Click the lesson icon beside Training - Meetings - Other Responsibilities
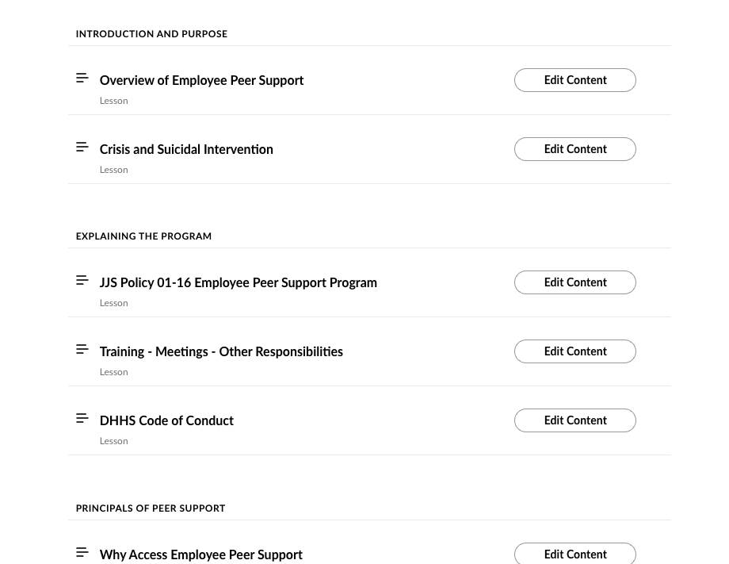This screenshot has width=729, height=564. pos(82,349)
